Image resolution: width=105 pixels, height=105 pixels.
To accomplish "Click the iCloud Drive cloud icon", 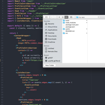I will click(46, 27).
